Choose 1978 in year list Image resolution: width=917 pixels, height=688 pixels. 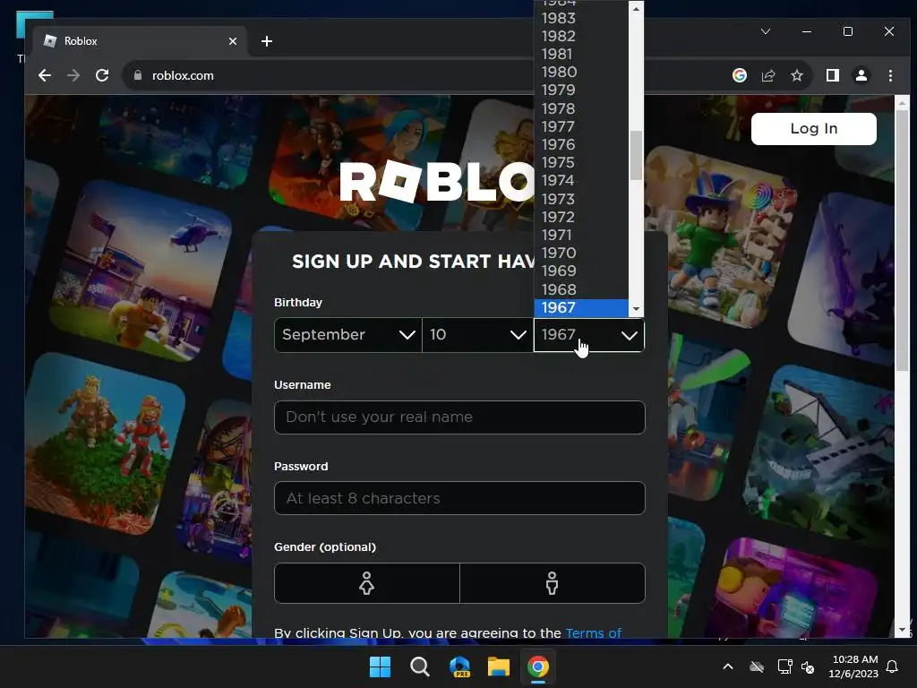click(x=580, y=108)
